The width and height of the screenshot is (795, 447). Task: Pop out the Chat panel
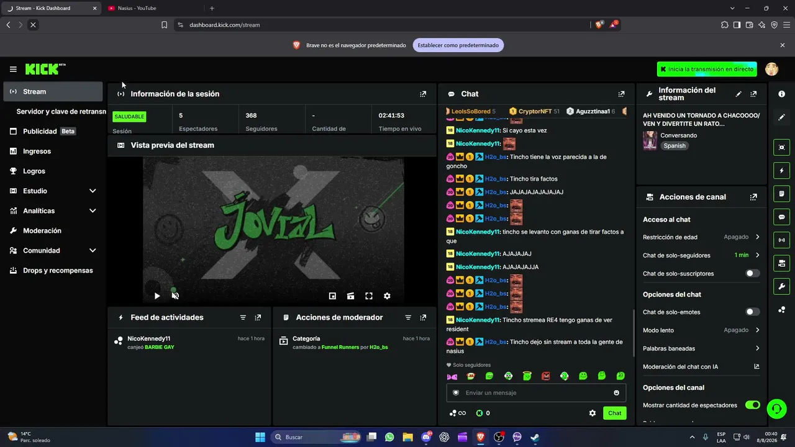tap(621, 94)
